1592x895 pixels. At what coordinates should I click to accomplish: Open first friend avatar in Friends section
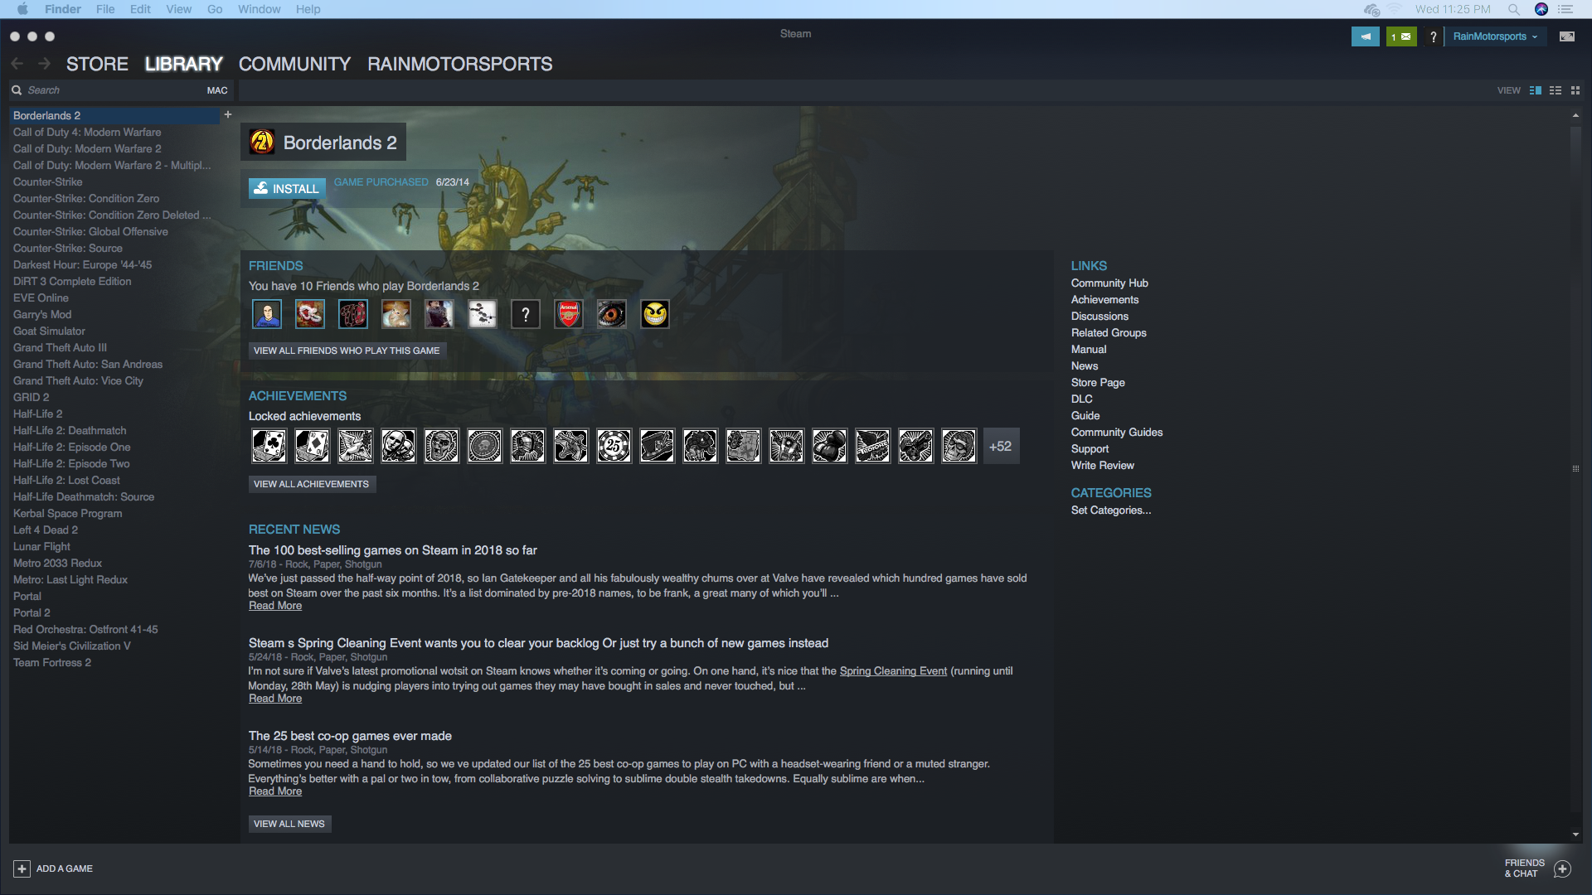[267, 314]
